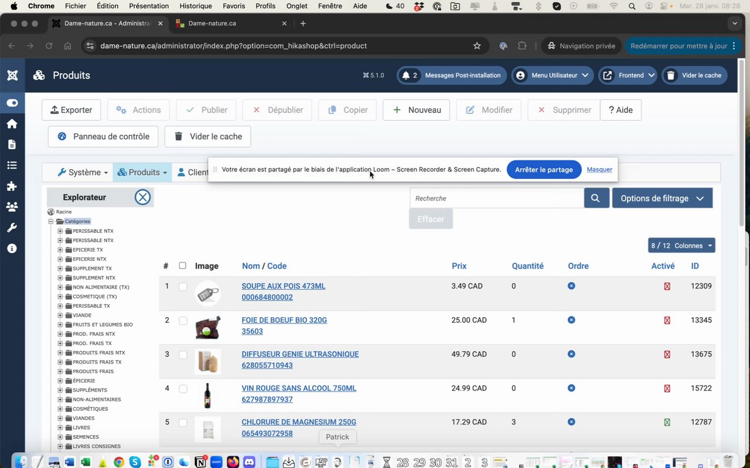Click the wrench System sidebar icon

12,228
